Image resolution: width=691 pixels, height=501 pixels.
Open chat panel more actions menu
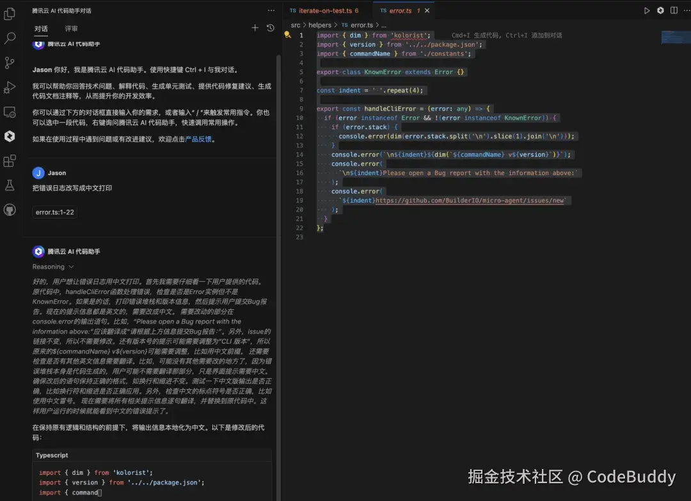[x=271, y=11]
